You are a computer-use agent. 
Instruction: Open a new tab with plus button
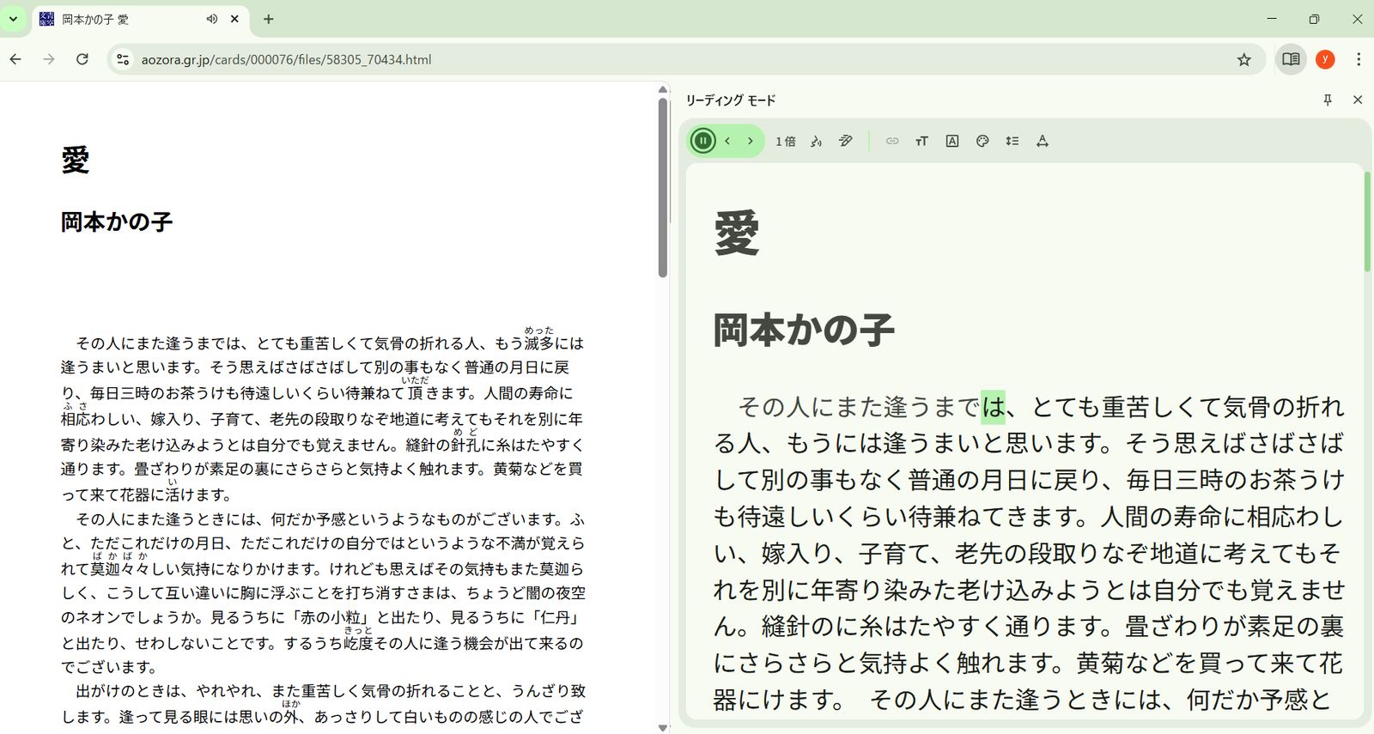269,19
